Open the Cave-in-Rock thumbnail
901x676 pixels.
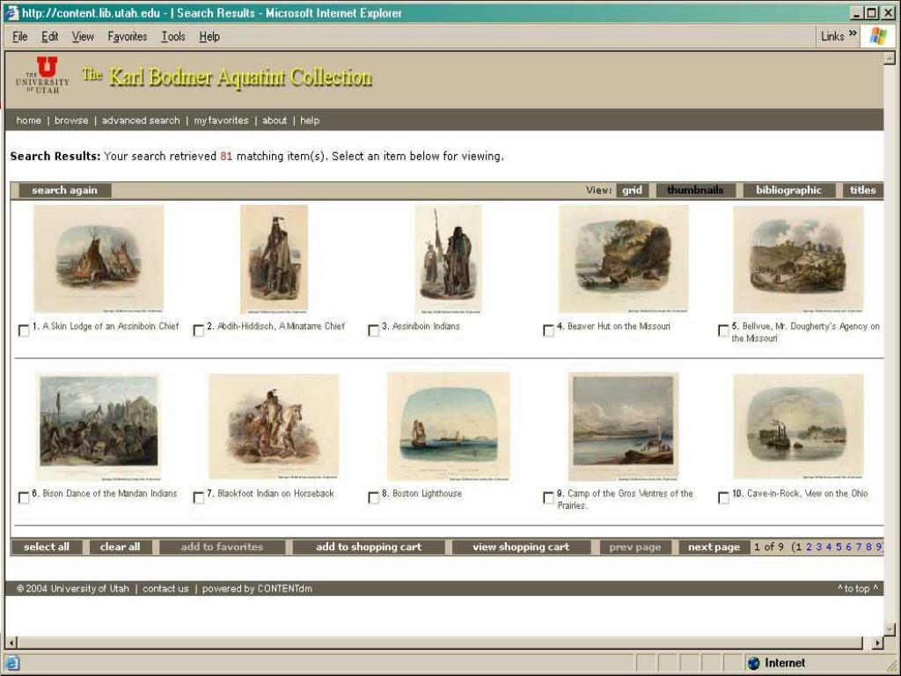click(x=798, y=427)
